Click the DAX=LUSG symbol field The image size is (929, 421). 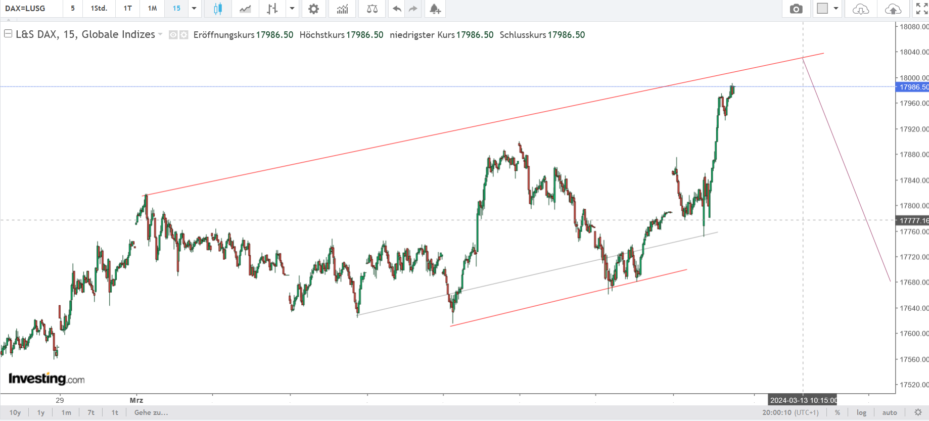click(x=30, y=9)
